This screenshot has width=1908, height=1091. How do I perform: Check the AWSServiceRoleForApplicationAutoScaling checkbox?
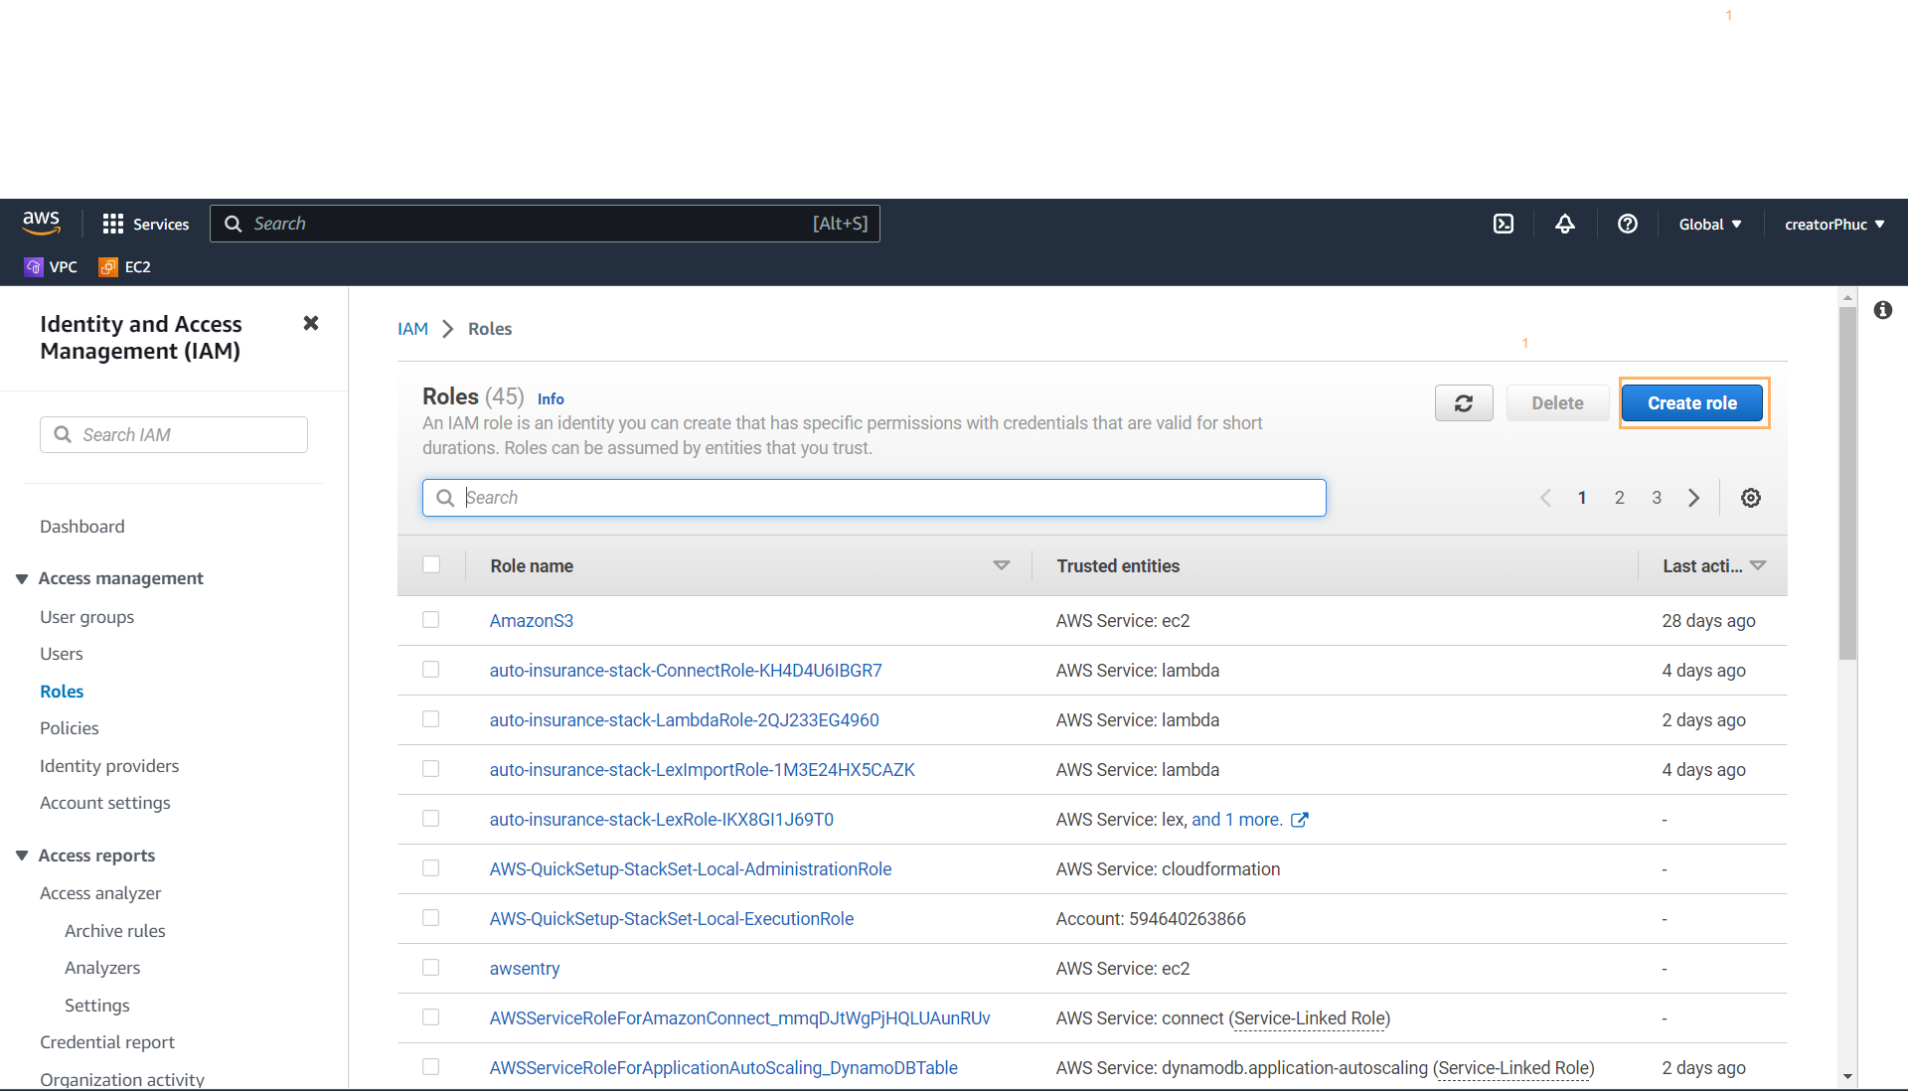431,1067
